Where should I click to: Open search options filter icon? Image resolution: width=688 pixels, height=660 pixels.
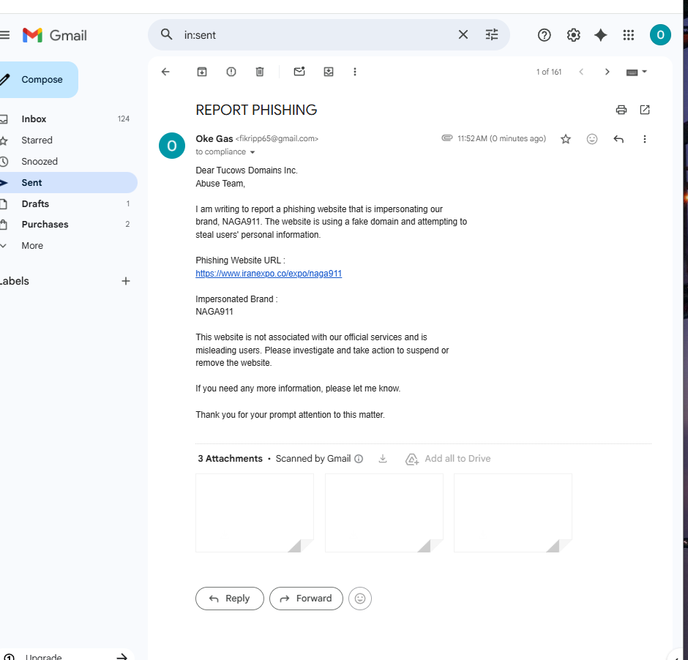[x=492, y=34]
